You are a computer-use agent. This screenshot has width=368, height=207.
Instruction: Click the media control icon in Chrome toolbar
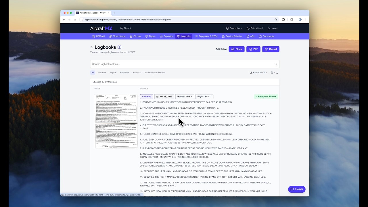tap(292, 20)
